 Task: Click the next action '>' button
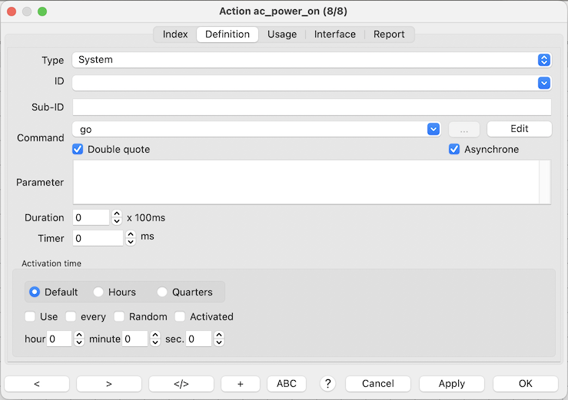pyautogui.click(x=108, y=384)
